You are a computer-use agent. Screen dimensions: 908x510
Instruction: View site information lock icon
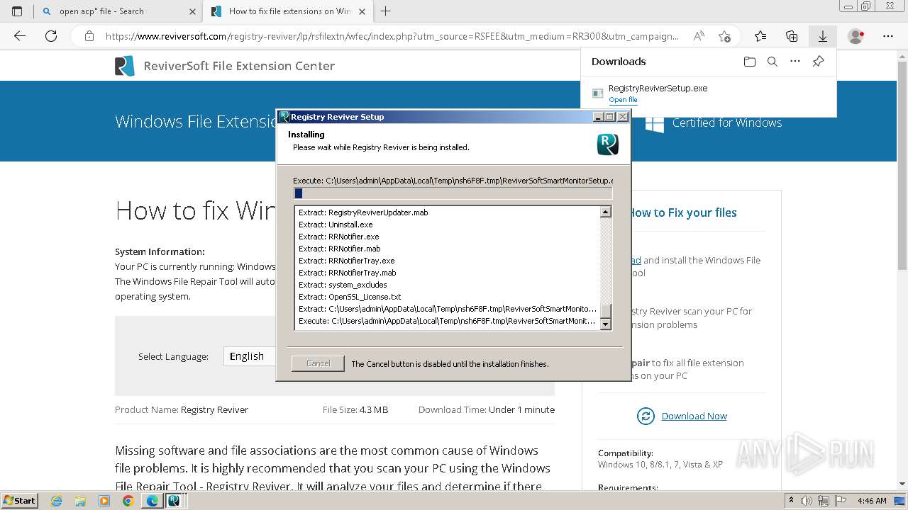pyautogui.click(x=89, y=36)
